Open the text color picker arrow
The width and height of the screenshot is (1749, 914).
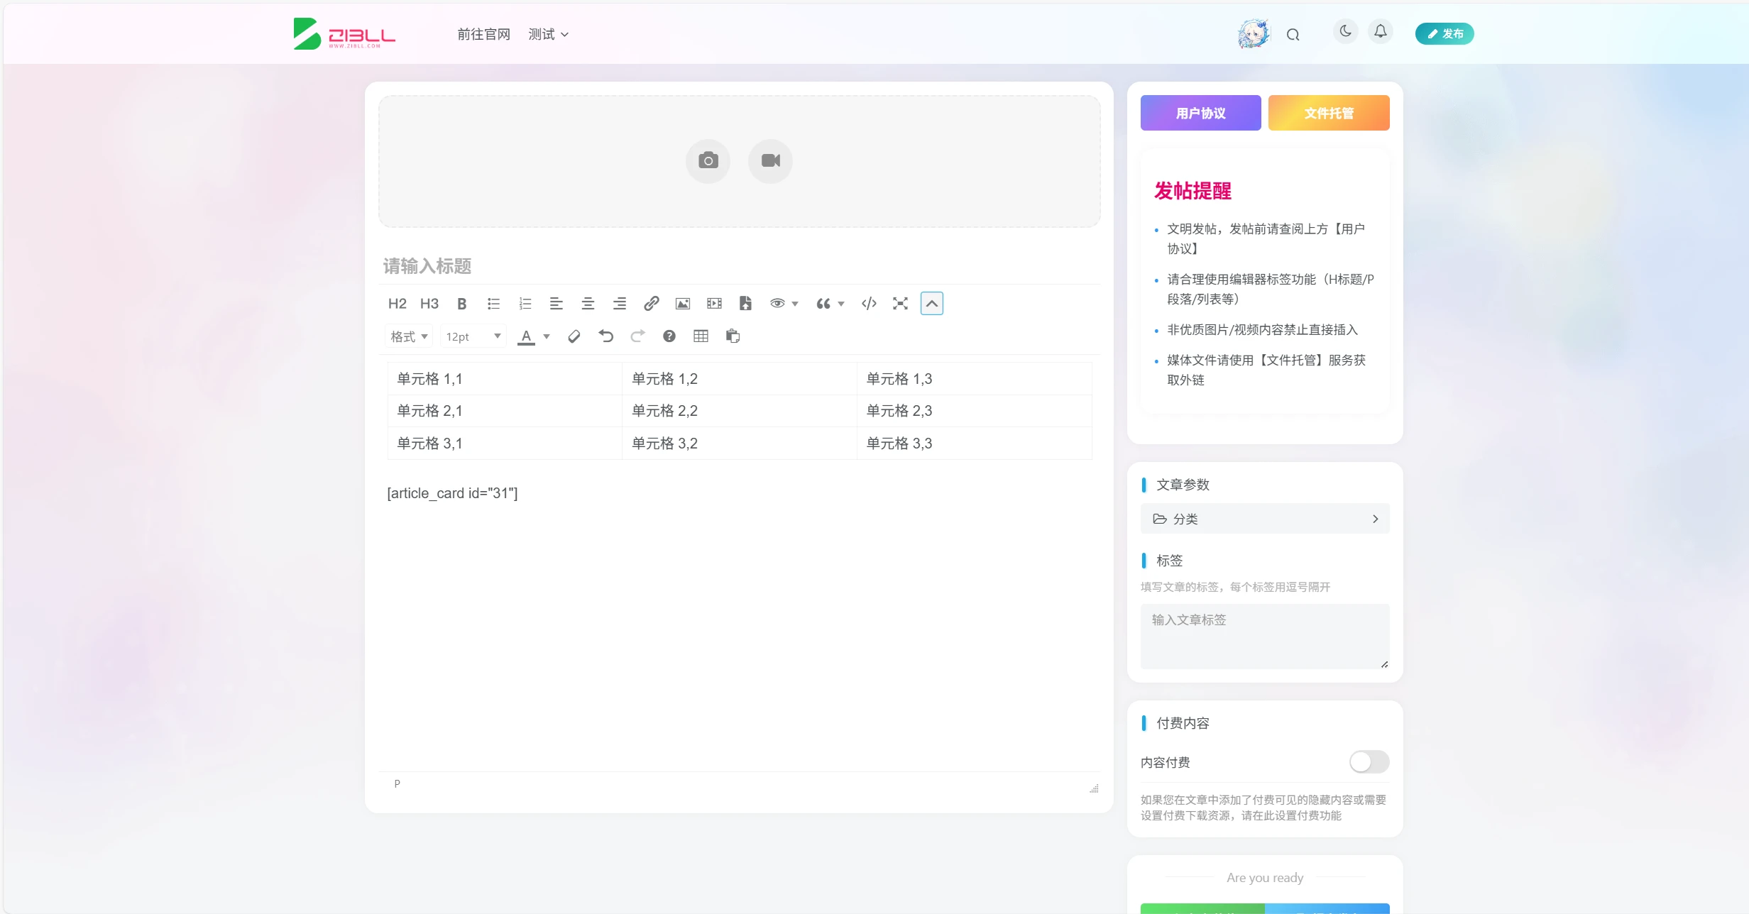[547, 336]
